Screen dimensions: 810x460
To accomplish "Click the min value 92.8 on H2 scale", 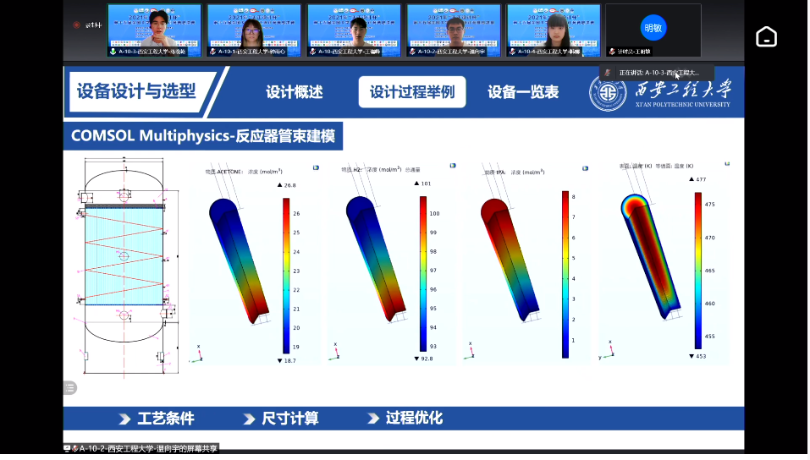I will [427, 359].
